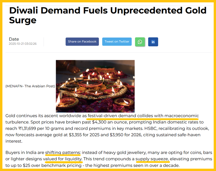This screenshot has width=216, height=171.
Task: Select the underlined valued for liquidity phrase
Action: click(x=63, y=159)
